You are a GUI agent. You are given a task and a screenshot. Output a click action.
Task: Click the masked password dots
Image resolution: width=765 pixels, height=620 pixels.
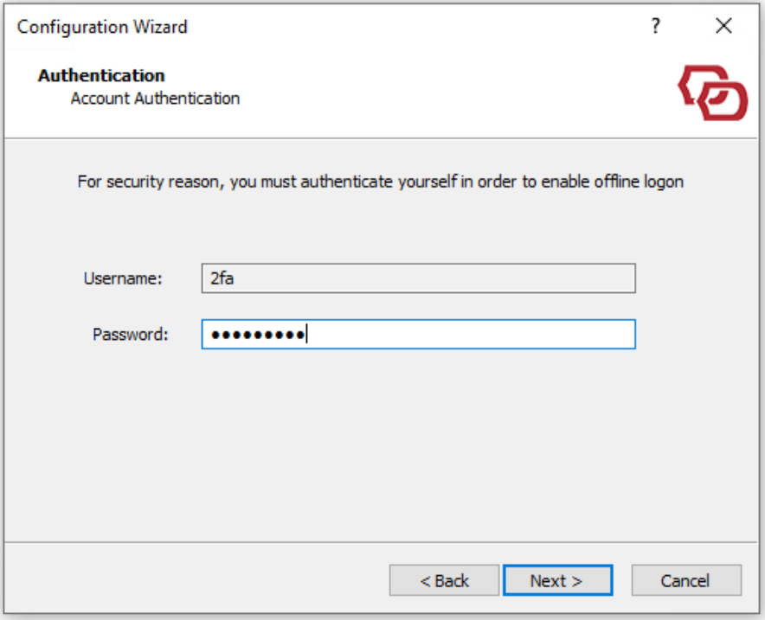tap(257, 335)
